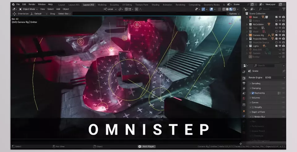Screen dimensions: 297x152
Task: Open the viewport Object menu
Action: [x=66, y=9]
